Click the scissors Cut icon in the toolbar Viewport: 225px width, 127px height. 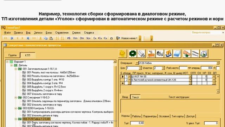point(40,38)
